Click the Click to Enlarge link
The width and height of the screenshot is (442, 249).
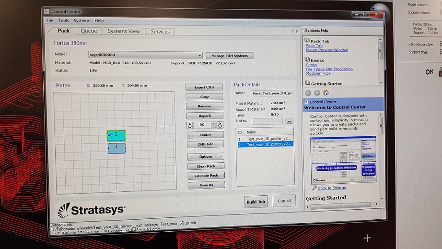click(x=332, y=188)
